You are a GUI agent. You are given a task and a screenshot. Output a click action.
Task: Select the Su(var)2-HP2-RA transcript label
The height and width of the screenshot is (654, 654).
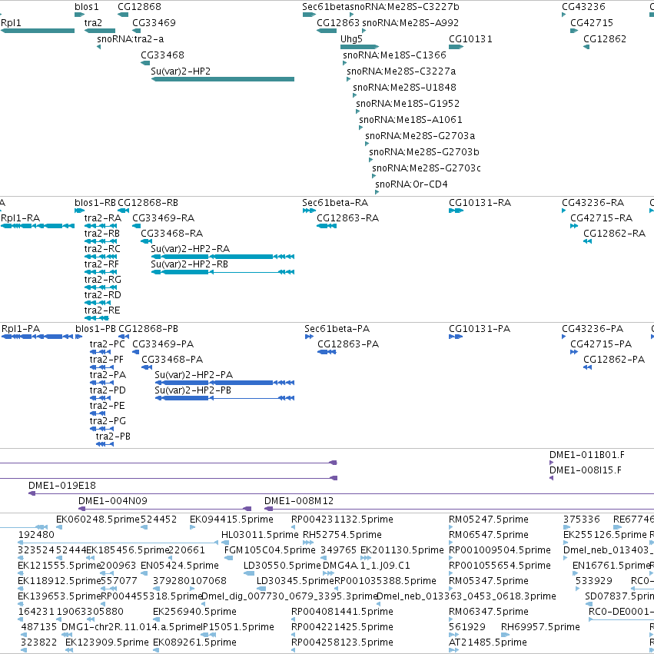(x=190, y=249)
